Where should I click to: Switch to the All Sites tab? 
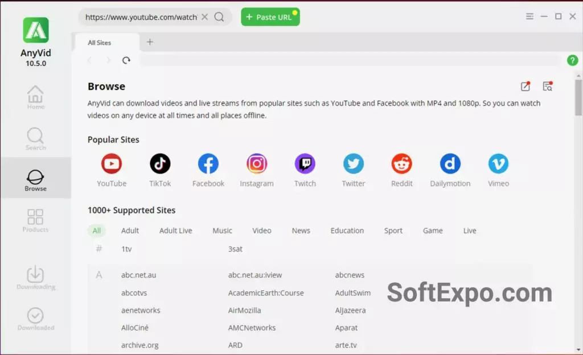point(99,42)
